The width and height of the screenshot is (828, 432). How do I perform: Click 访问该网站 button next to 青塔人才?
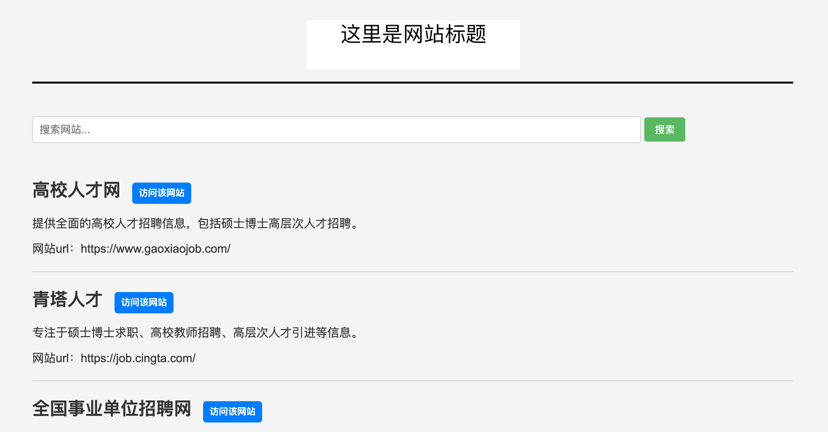coord(144,303)
